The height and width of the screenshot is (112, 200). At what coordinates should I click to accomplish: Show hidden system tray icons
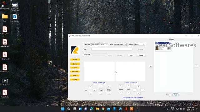pyautogui.click(x=164, y=109)
